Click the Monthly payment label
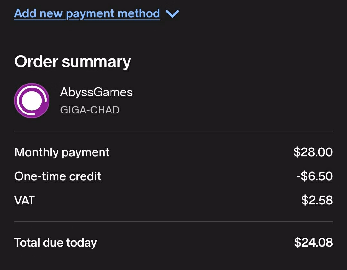Viewport: 347px width, 270px height. [x=62, y=152]
